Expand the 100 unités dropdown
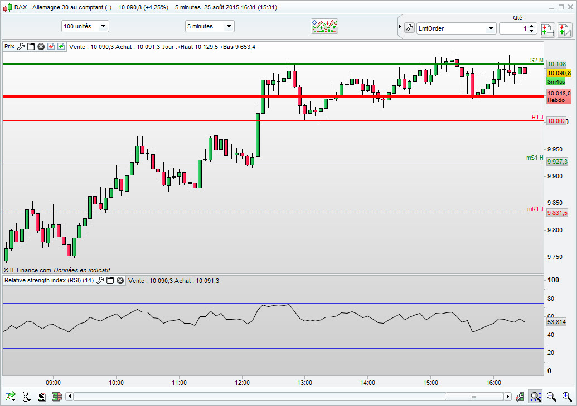Image resolution: width=577 pixels, height=406 pixels. [85, 26]
